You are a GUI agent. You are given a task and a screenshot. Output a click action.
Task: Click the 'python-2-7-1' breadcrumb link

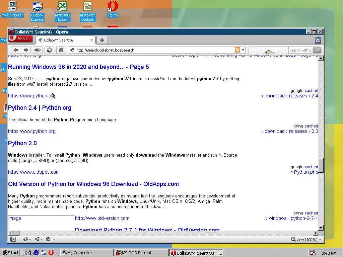pos(304,218)
